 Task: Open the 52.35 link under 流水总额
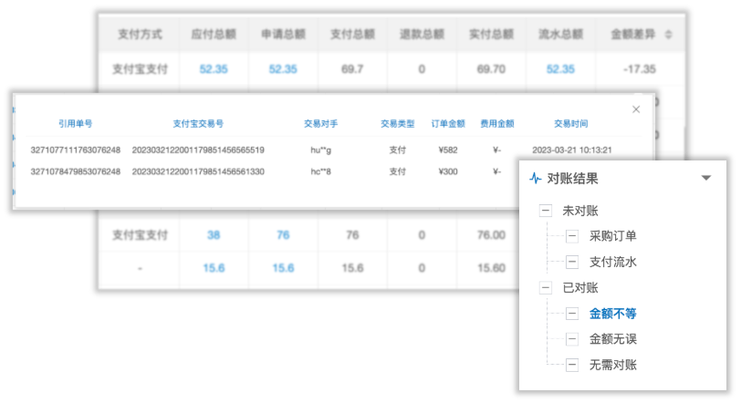pos(559,68)
